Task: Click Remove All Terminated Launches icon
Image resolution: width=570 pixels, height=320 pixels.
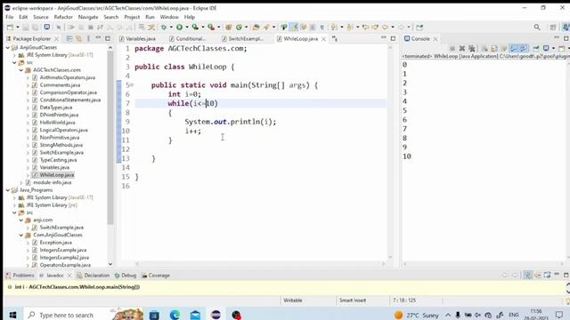Action: click(472, 48)
